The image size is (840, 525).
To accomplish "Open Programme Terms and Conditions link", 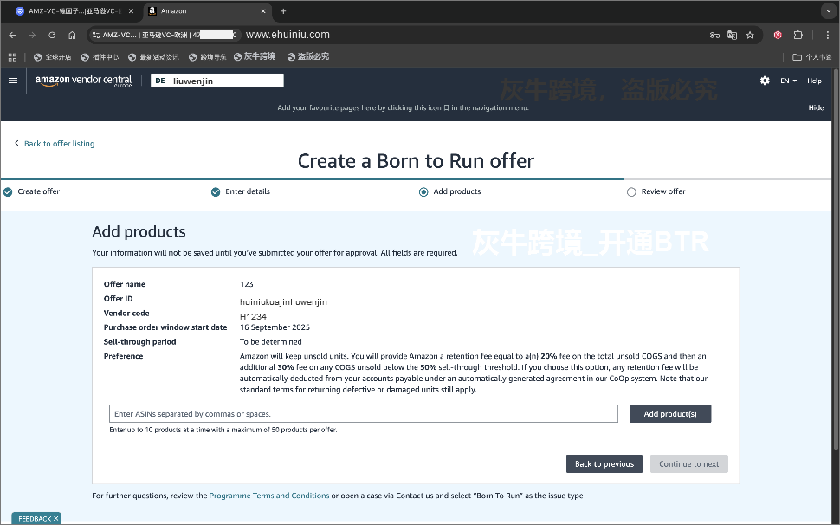I will 268,496.
